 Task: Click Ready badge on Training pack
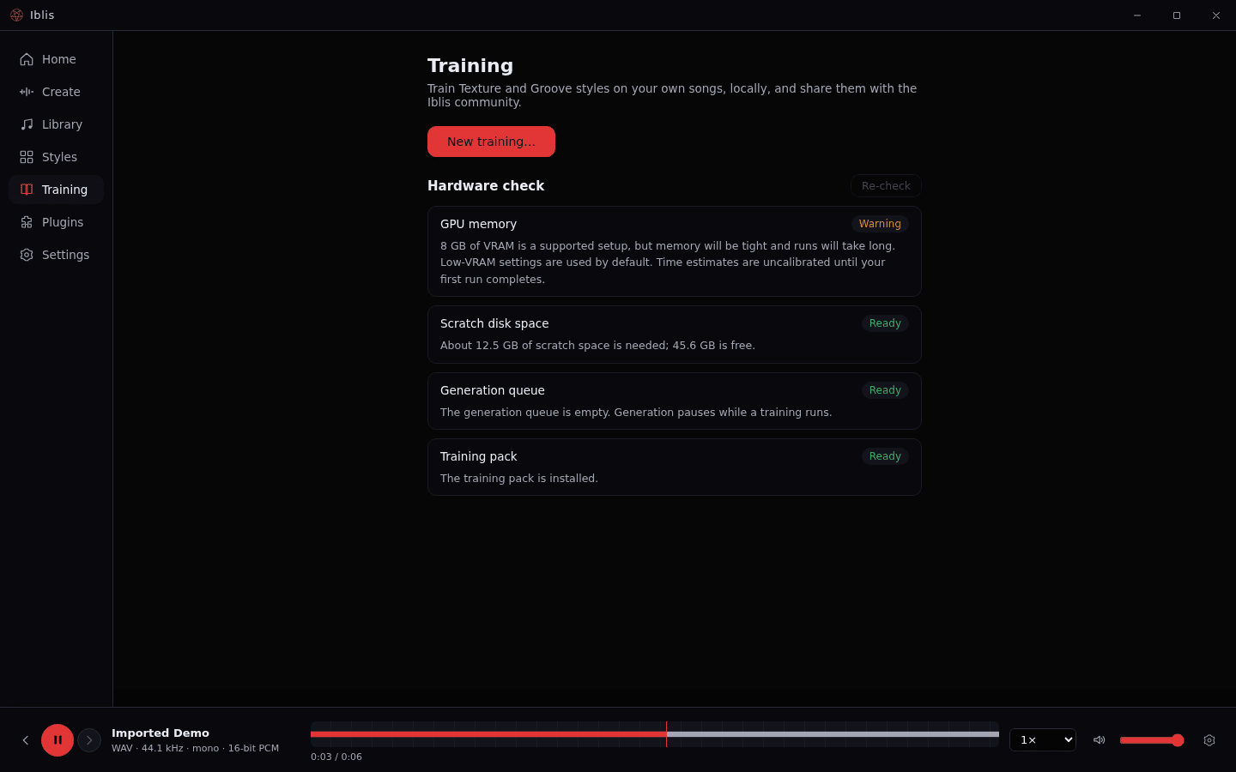coord(885,456)
